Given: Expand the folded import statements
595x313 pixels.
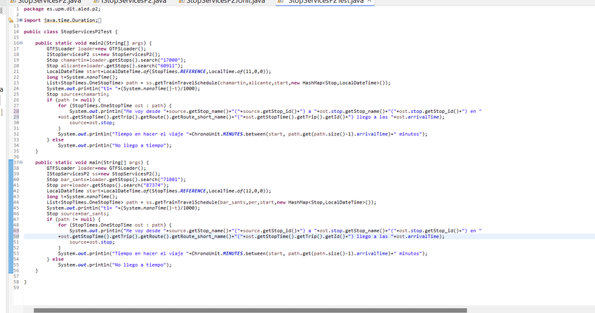Looking at the screenshot, I should (x=21, y=20).
